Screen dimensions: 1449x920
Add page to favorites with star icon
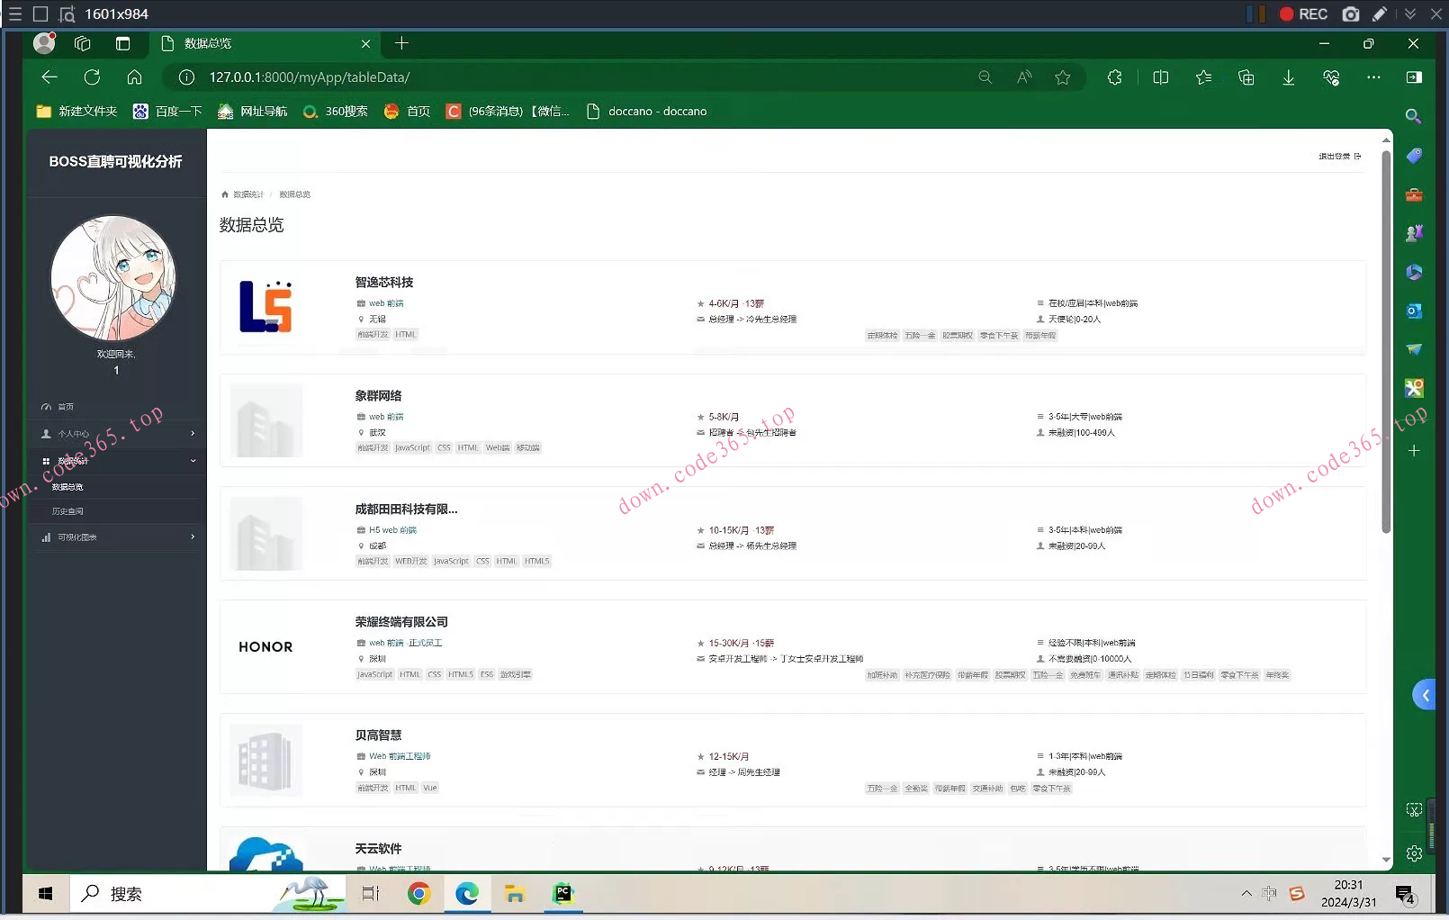click(x=1062, y=77)
